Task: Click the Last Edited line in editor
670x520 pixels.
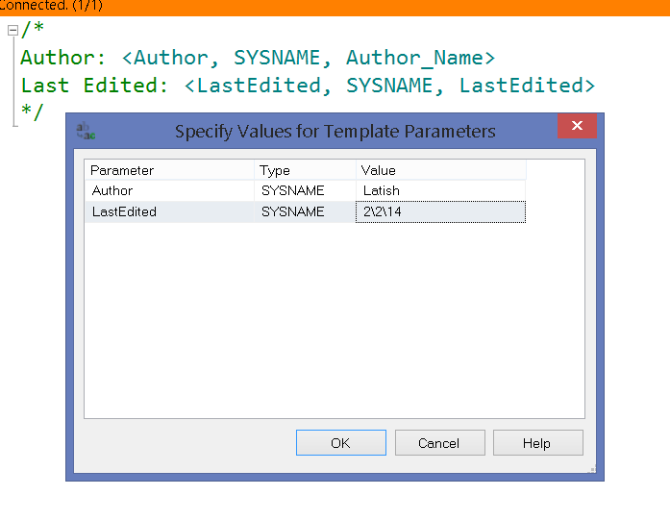Action: pos(308,86)
